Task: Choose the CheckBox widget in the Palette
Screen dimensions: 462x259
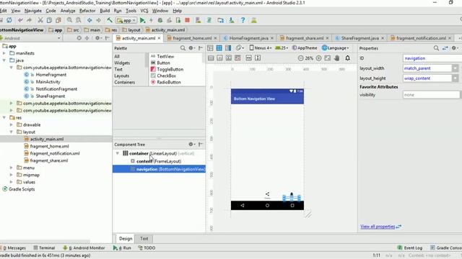Action: coord(164,76)
